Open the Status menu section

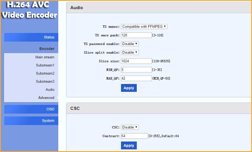31,37
